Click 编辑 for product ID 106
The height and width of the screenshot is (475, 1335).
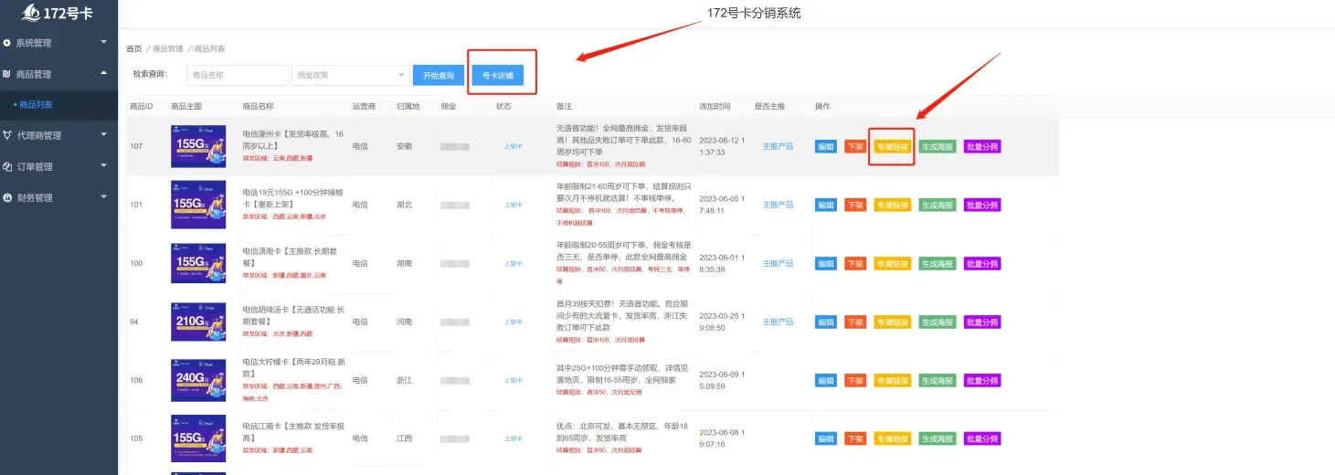coord(825,380)
